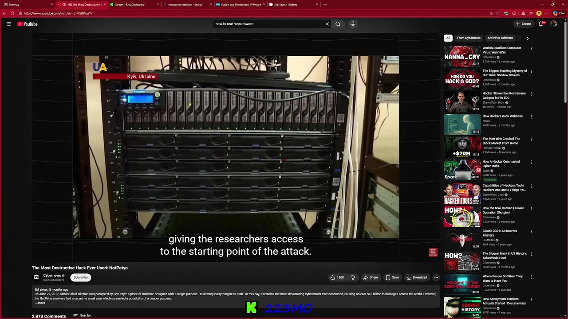The width and height of the screenshot is (568, 319).
Task: Open options for Hacker Shows Insane Gadgets video
Action: 531,94
